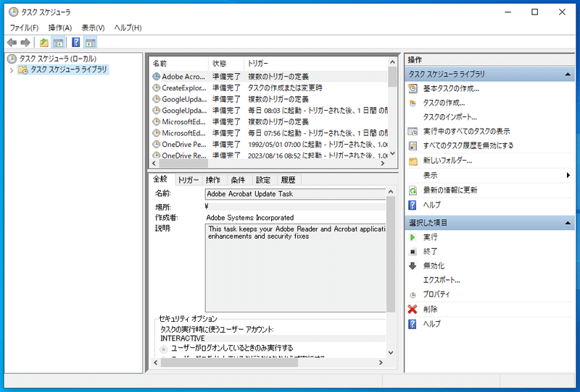580x392 pixels.
Task: Switch to the 条件 tab
Action: (x=238, y=180)
